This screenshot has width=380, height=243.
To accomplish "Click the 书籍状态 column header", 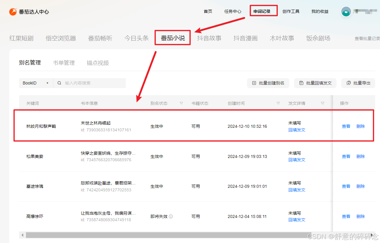I will pyautogui.click(x=200, y=103).
